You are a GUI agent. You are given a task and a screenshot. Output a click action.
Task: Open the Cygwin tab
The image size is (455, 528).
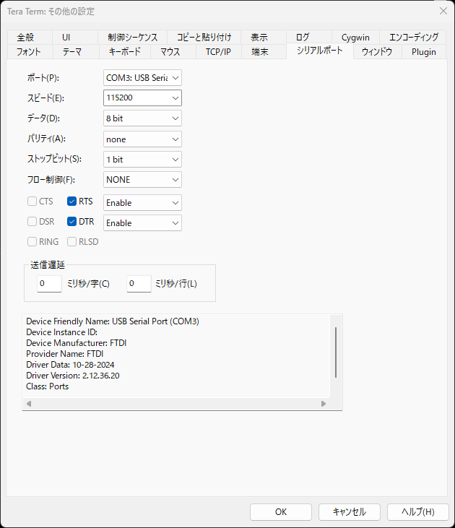(x=355, y=37)
